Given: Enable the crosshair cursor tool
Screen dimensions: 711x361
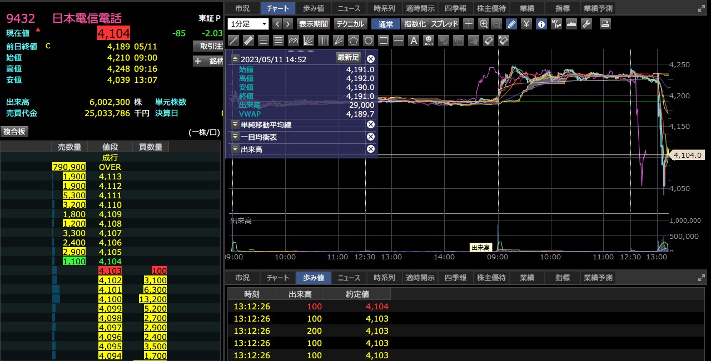Looking at the screenshot, I should pyautogui.click(x=469, y=24).
